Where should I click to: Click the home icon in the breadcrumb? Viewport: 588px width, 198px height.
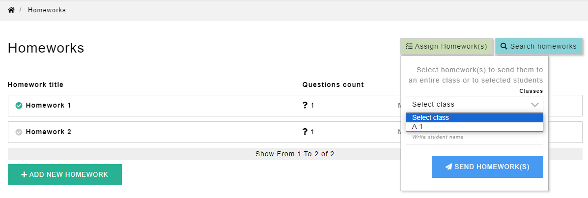click(11, 10)
